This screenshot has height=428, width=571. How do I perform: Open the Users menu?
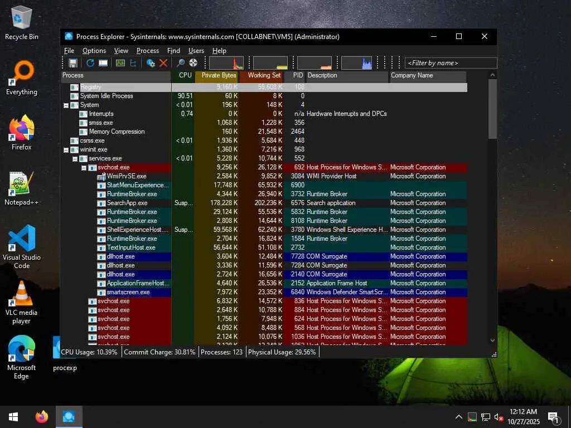coord(196,51)
